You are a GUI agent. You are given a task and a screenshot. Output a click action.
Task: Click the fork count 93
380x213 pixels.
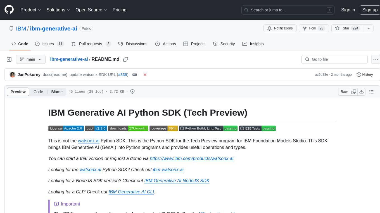pyautogui.click(x=321, y=28)
